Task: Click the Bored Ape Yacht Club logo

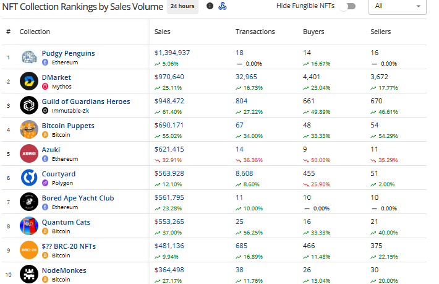Action: coord(29,202)
